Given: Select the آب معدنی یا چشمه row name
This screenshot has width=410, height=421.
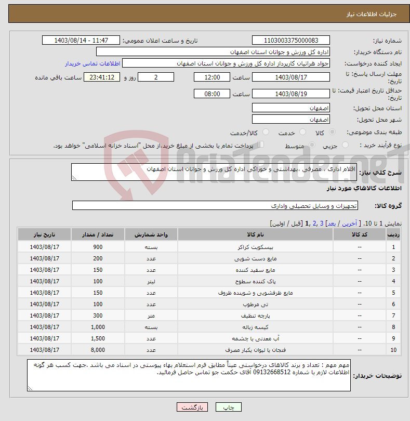Looking at the screenshot, I should click(x=255, y=338).
